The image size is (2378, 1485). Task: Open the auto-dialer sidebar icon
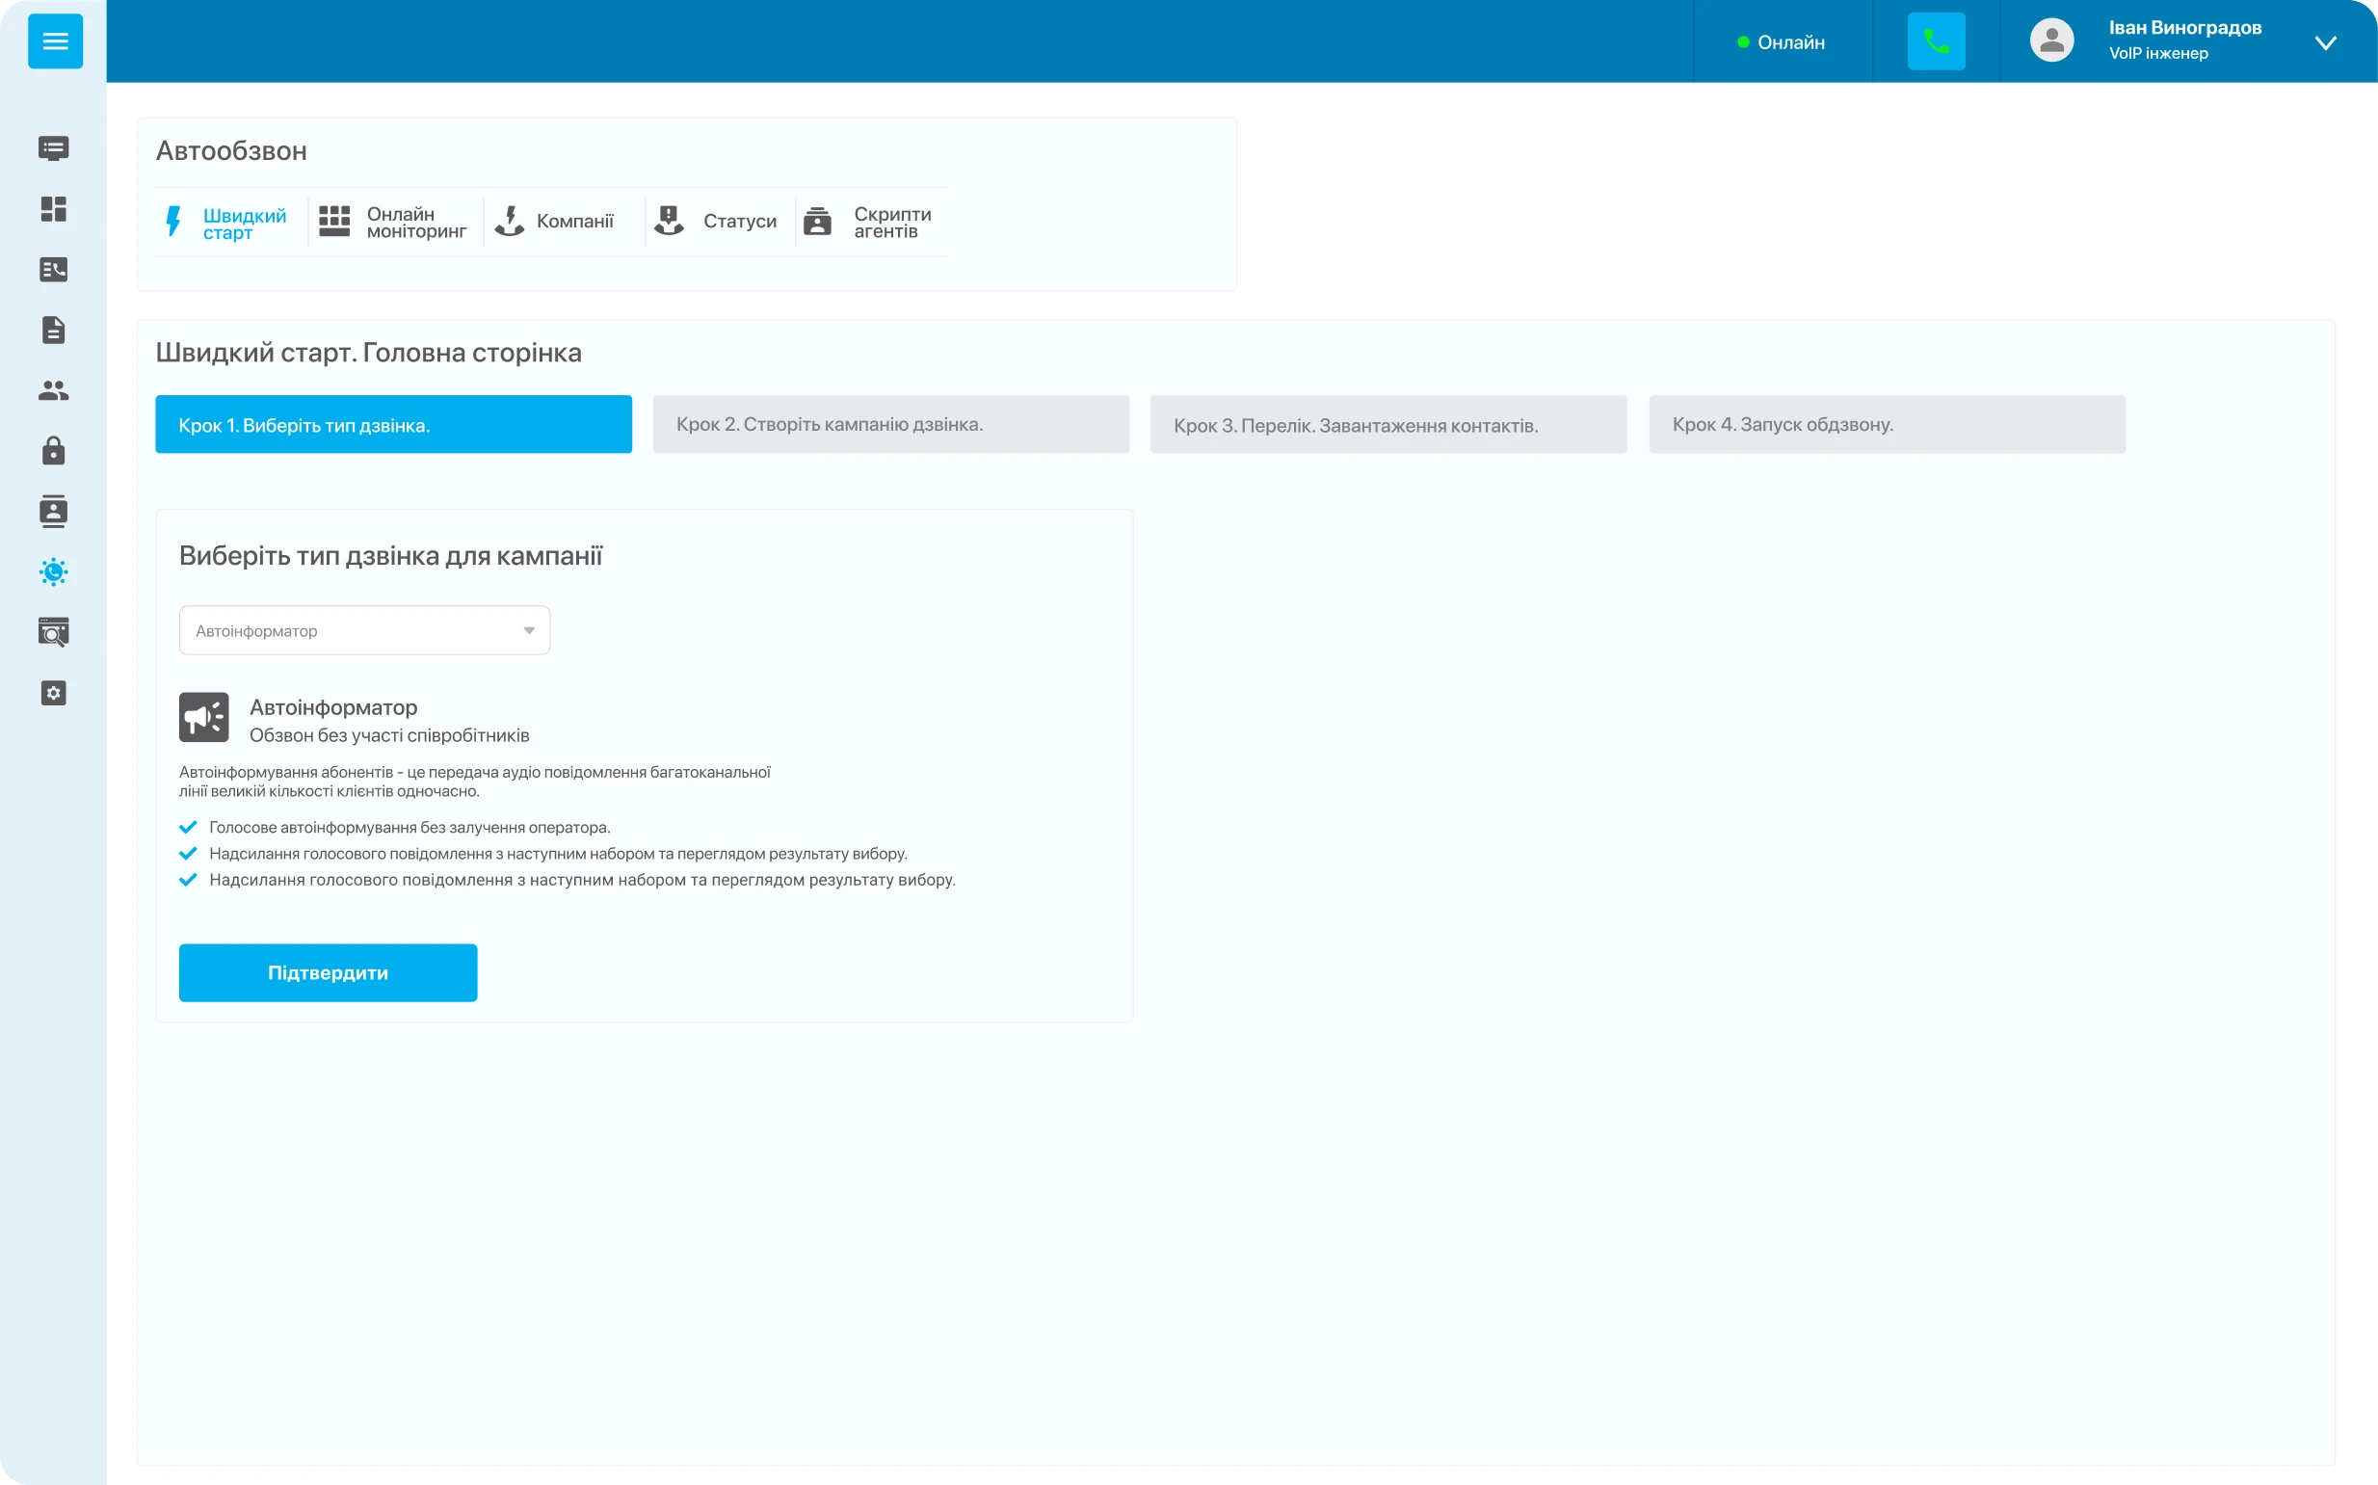click(54, 572)
